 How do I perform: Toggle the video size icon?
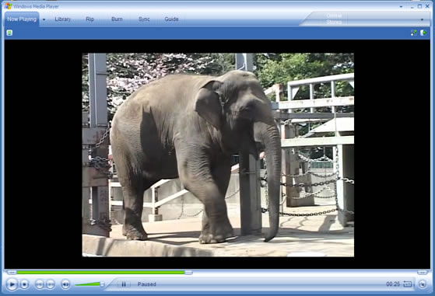[x=414, y=33]
